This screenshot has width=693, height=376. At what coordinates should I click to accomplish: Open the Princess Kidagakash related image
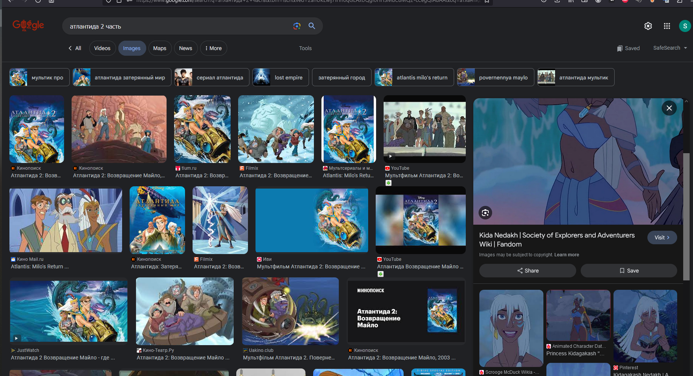[578, 315]
